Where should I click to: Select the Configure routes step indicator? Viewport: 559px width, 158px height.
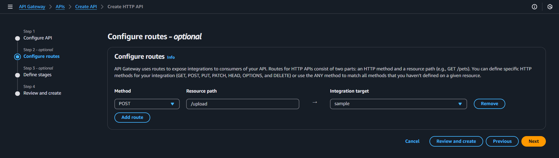(18, 57)
